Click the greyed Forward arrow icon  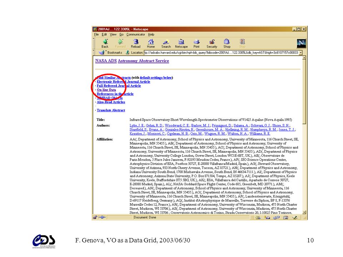pyautogui.click(x=120, y=41)
